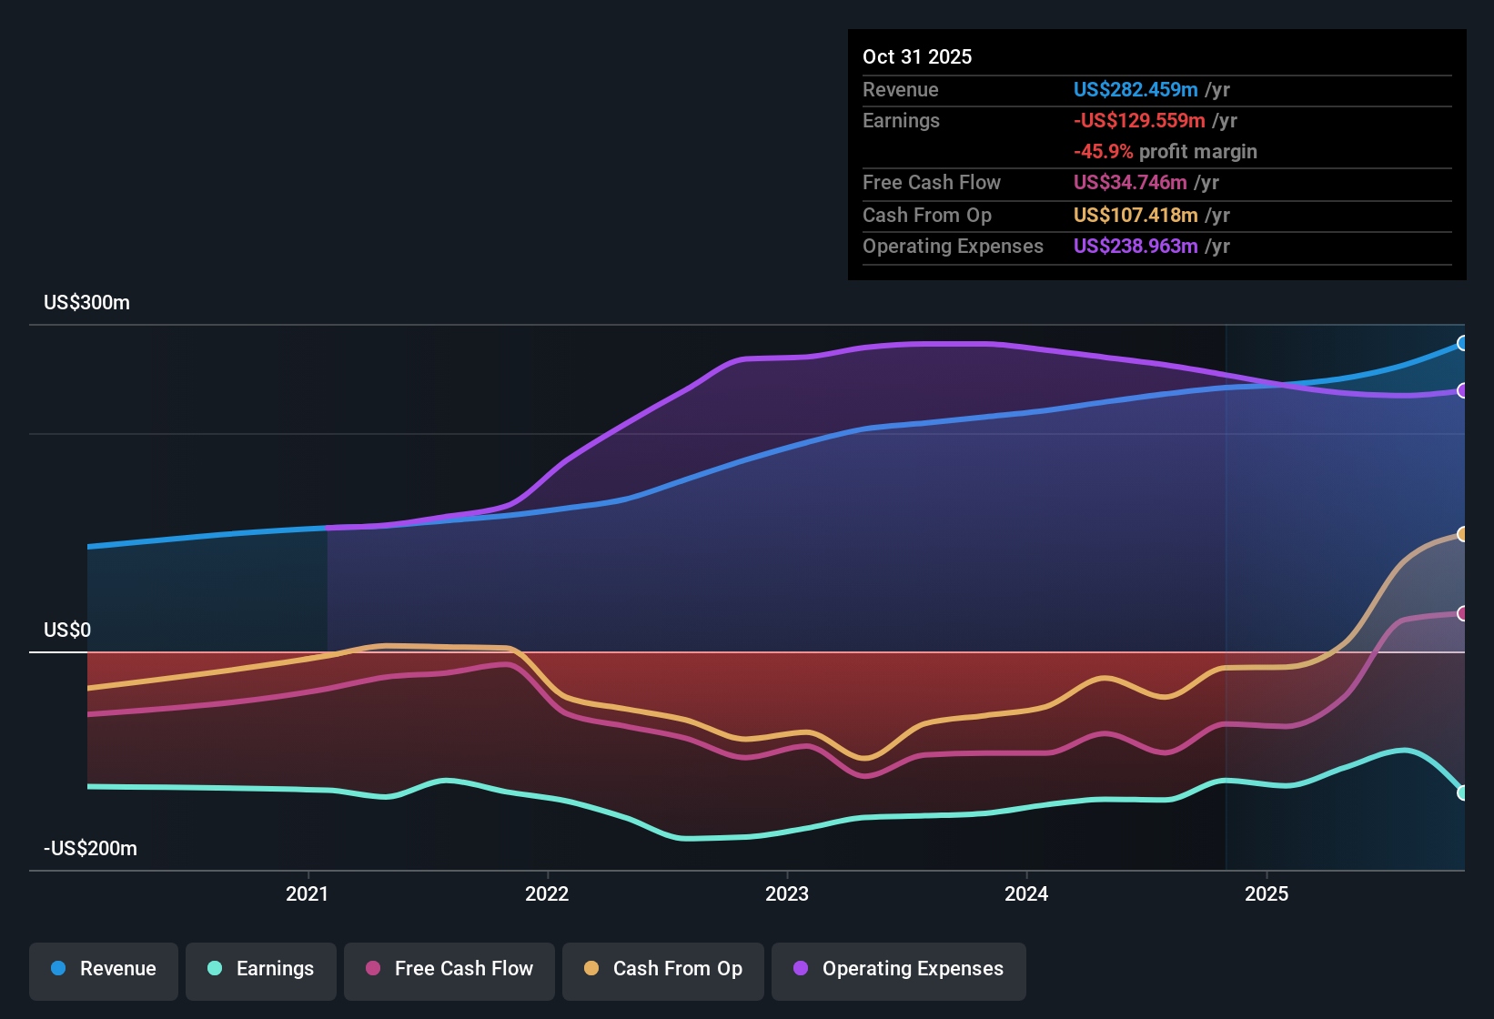
Task: Click the Earnings endpoint marker at chart edge
Action: point(1463,793)
